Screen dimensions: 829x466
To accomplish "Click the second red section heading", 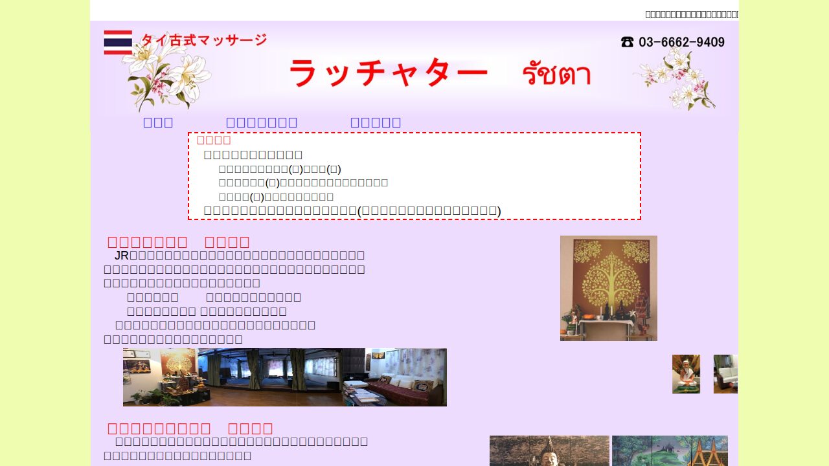I will click(x=190, y=428).
